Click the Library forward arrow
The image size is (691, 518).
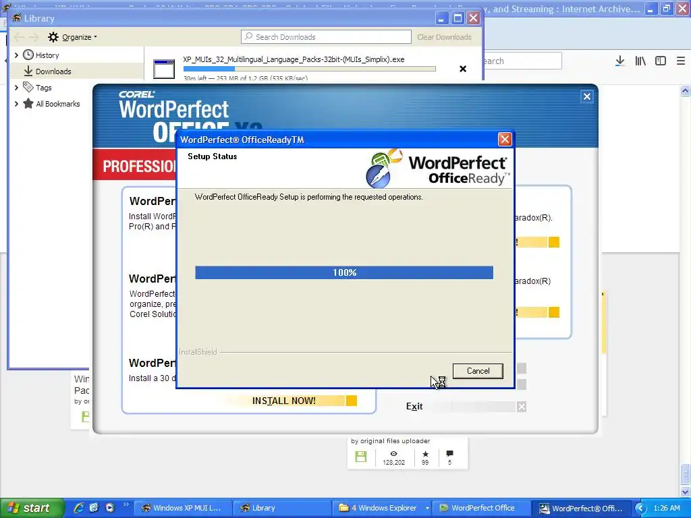34,37
